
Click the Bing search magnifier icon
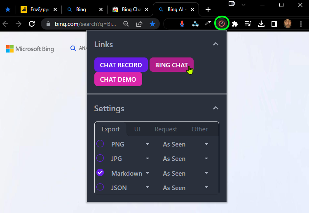[x=73, y=48]
